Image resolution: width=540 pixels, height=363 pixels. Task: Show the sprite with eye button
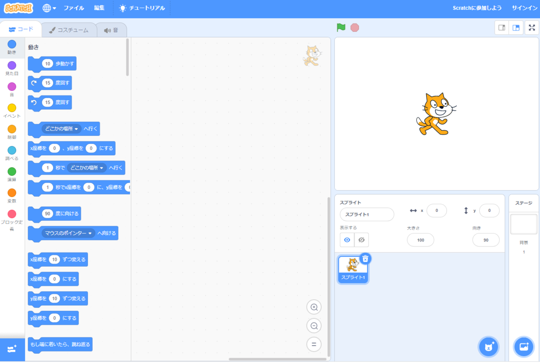point(347,240)
